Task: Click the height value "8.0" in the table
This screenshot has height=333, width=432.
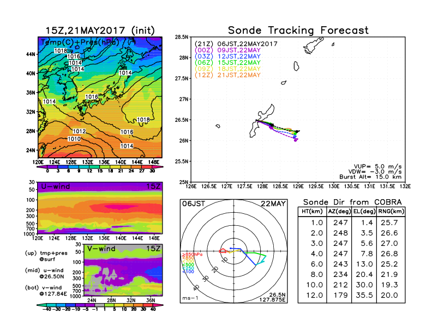Action: tap(317, 274)
